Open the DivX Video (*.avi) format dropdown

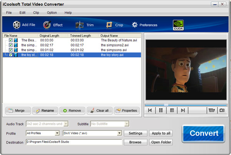(119, 133)
